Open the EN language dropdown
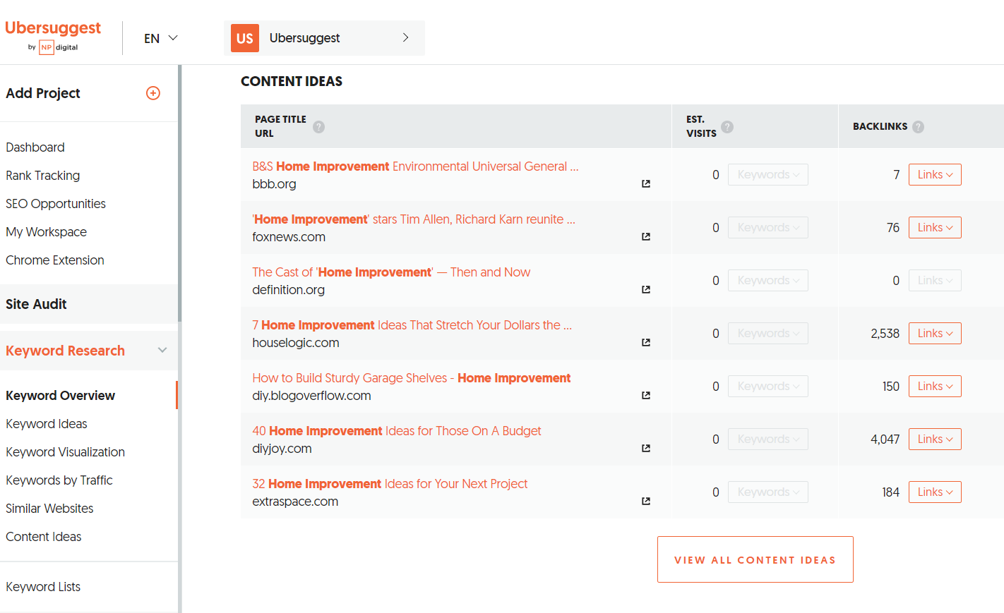The width and height of the screenshot is (1004, 613). click(160, 38)
